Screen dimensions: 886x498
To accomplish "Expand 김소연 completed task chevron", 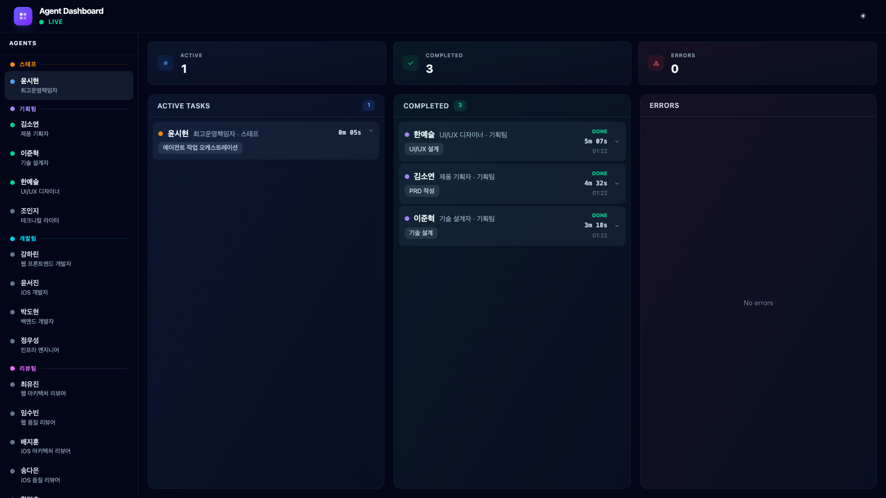I will 617,184.
